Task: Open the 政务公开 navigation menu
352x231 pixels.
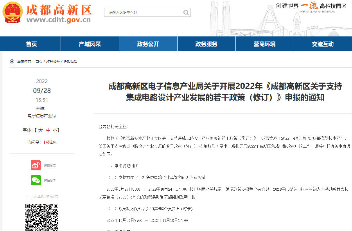Action: coord(148,44)
